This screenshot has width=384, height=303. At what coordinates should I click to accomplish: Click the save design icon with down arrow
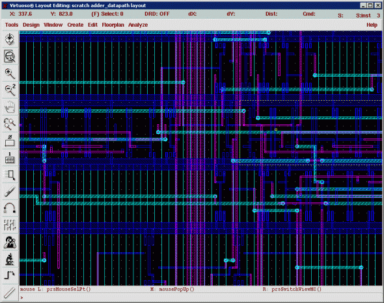coord(10,39)
